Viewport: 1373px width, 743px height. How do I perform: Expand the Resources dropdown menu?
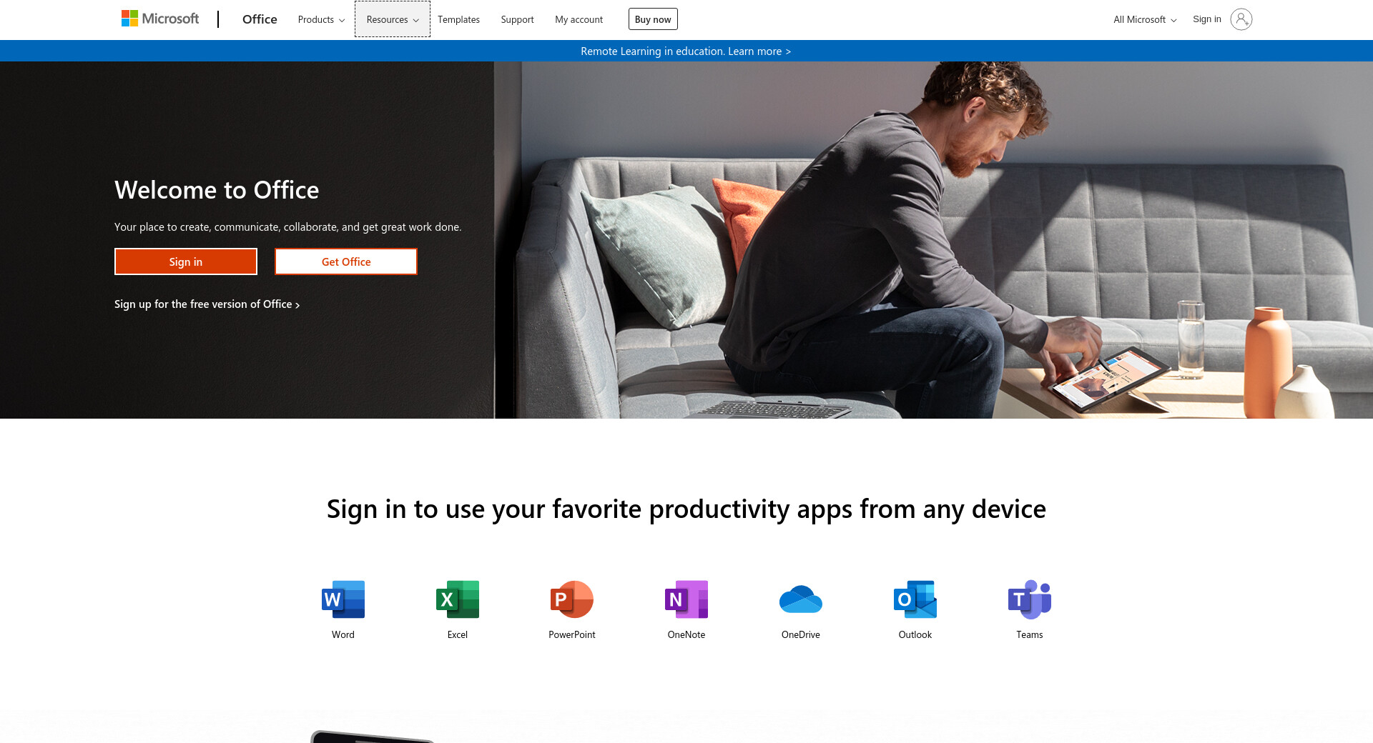coord(393,19)
